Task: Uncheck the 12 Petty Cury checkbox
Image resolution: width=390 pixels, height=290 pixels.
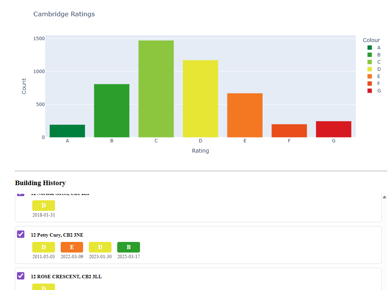Action: pyautogui.click(x=21, y=234)
